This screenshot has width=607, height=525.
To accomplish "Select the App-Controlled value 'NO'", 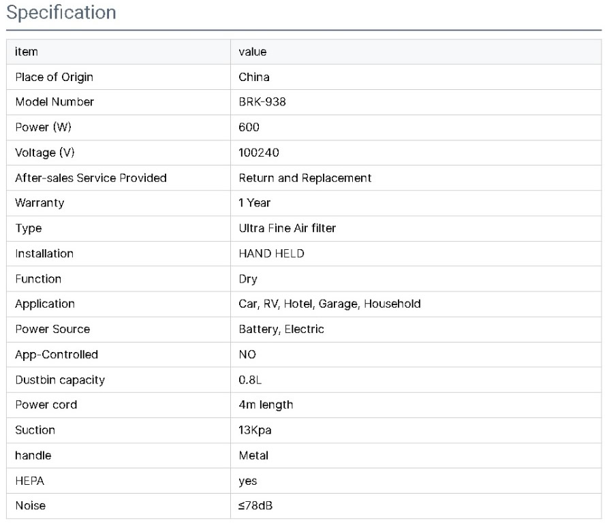I will coord(247,354).
